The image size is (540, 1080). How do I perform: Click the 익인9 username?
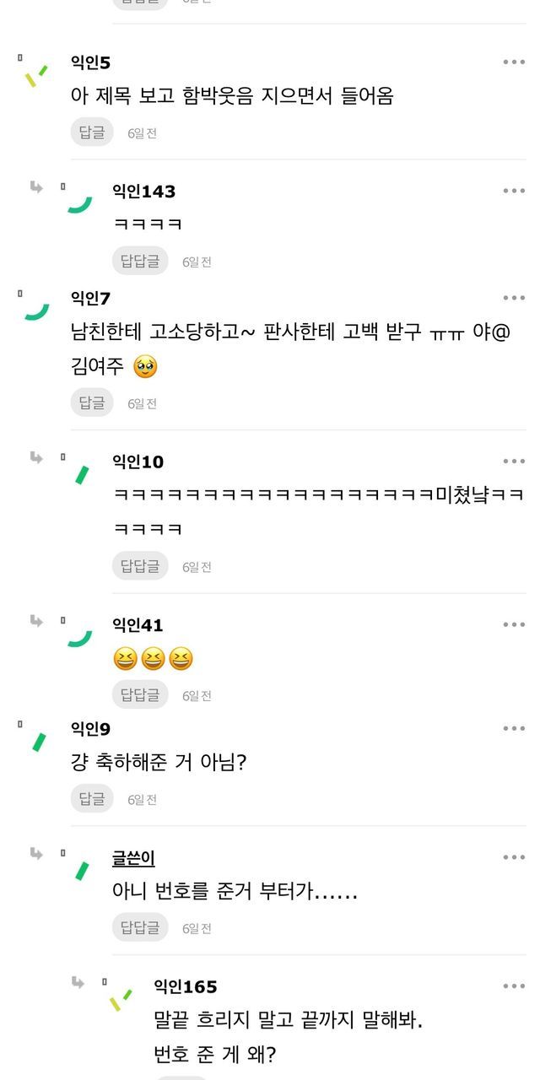click(90, 729)
